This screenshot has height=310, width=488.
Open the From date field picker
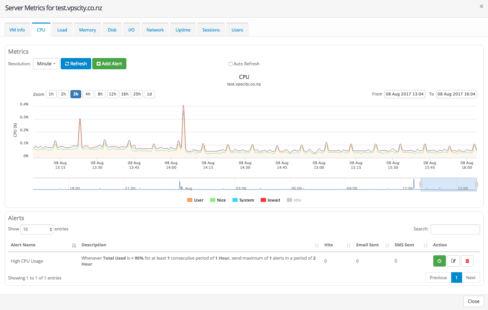tap(404, 94)
